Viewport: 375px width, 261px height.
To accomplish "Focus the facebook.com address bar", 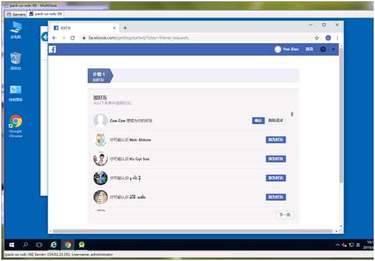I will (200, 38).
